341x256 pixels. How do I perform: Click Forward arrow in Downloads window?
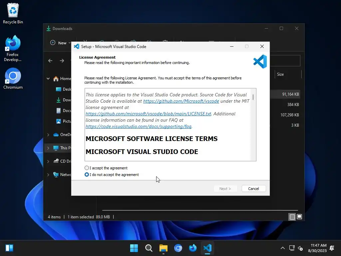pyautogui.click(x=62, y=61)
